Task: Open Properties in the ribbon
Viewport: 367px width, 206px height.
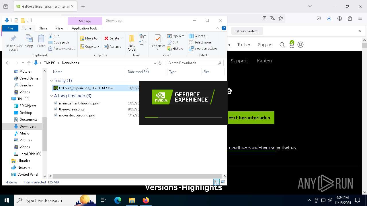Action: coord(158,43)
